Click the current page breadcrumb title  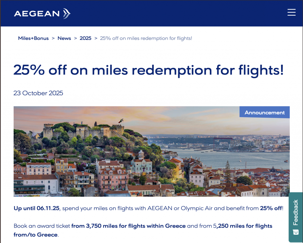pyautogui.click(x=146, y=38)
